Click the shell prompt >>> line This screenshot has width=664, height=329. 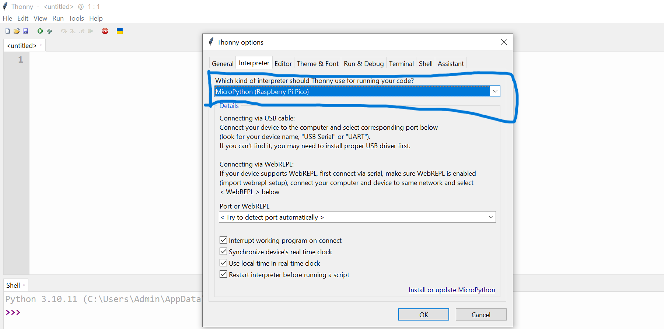(x=13, y=312)
